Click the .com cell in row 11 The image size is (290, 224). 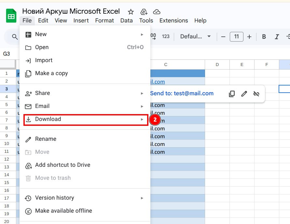[178, 152]
